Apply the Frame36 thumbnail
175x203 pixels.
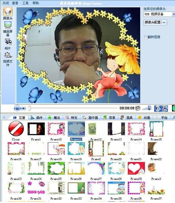coord(137,188)
